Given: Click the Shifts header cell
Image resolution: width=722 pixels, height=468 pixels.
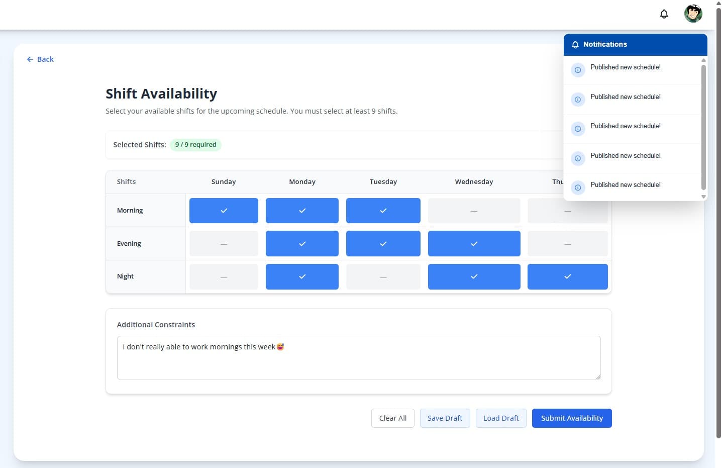Looking at the screenshot, I should (x=126, y=182).
